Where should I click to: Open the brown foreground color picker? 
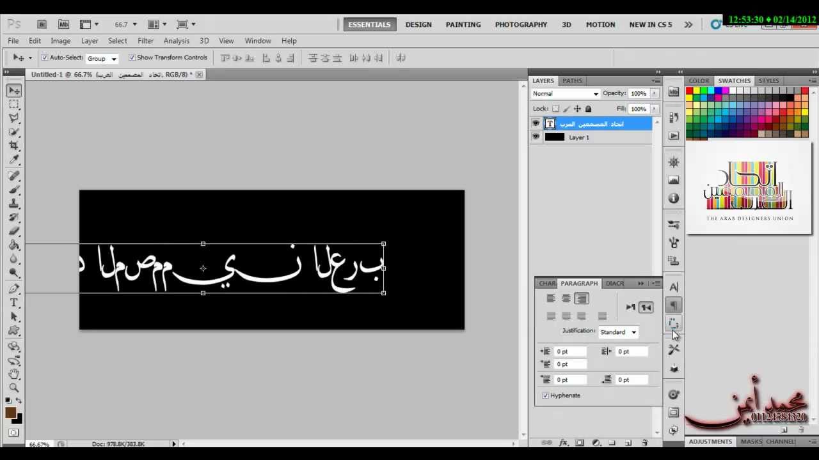click(10, 412)
